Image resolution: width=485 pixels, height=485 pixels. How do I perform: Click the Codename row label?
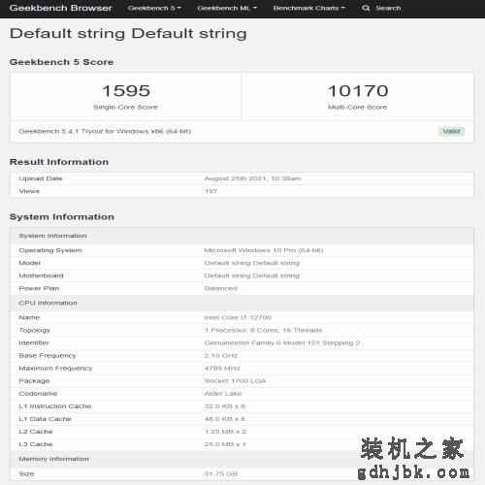[38, 394]
